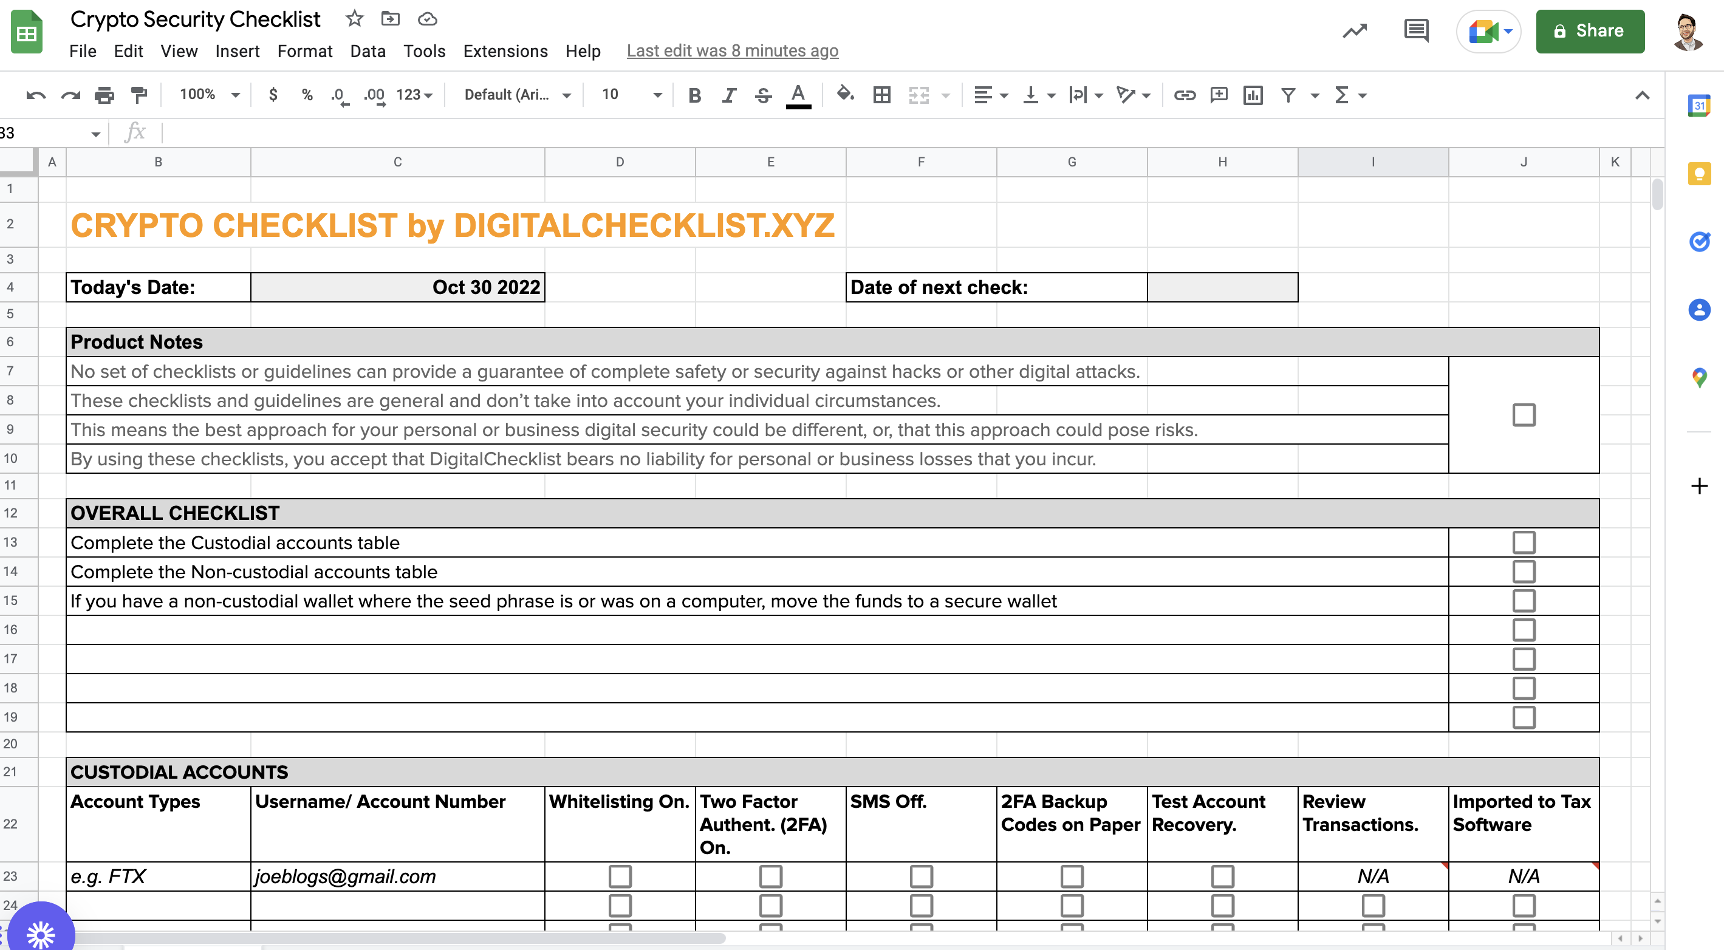
Task: Tick SMS Off for FTX row
Action: (921, 877)
